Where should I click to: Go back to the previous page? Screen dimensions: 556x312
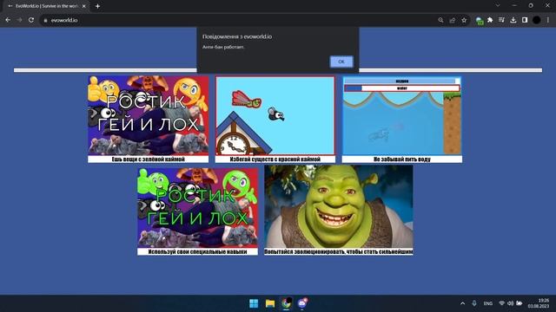pos(8,20)
